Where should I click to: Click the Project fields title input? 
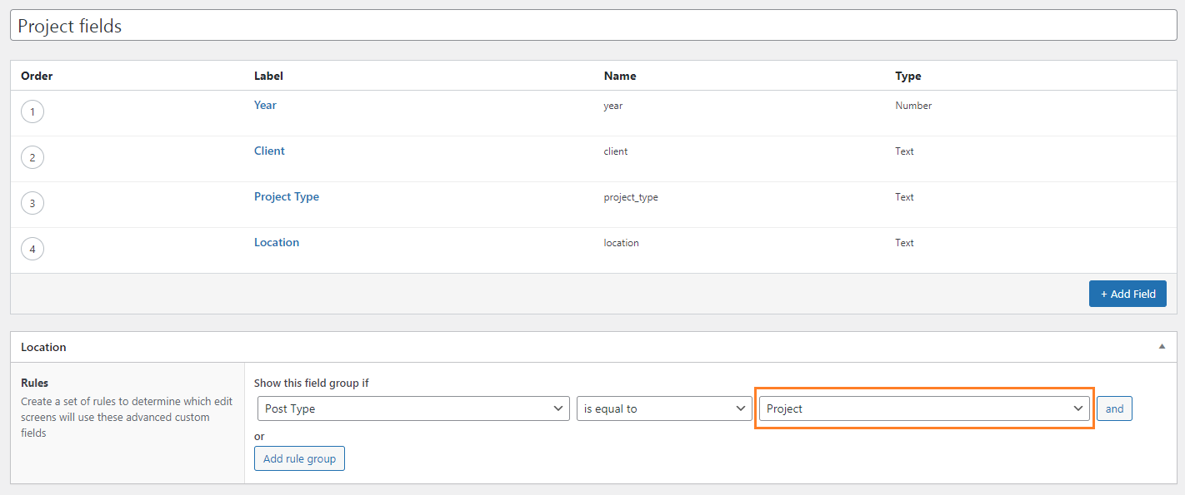tap(593, 26)
